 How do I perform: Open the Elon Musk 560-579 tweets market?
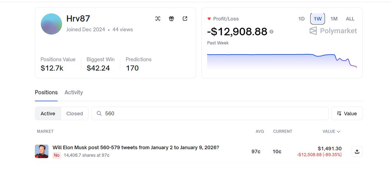136,148
